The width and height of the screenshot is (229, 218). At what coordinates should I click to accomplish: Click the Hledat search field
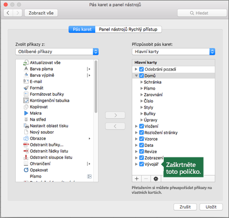coord(202,13)
